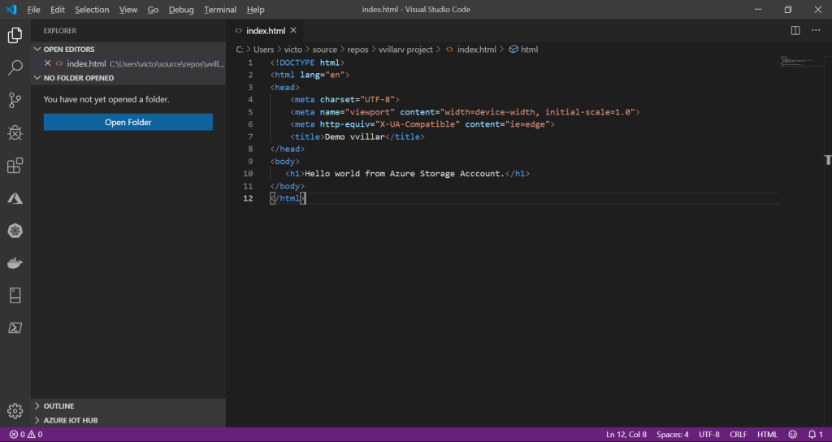832x442 pixels.
Task: Open the Edit menu
Action: coord(58,10)
